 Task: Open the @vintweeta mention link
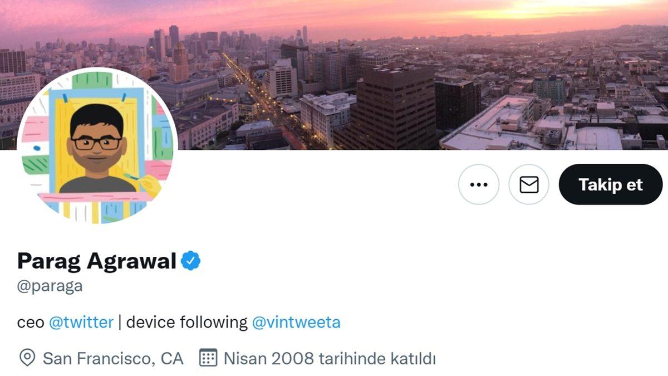pyautogui.click(x=296, y=322)
